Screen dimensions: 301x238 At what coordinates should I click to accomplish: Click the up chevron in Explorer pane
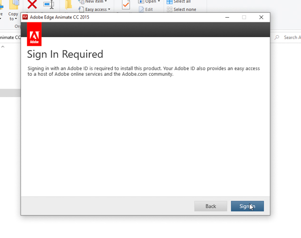click(x=3, y=47)
